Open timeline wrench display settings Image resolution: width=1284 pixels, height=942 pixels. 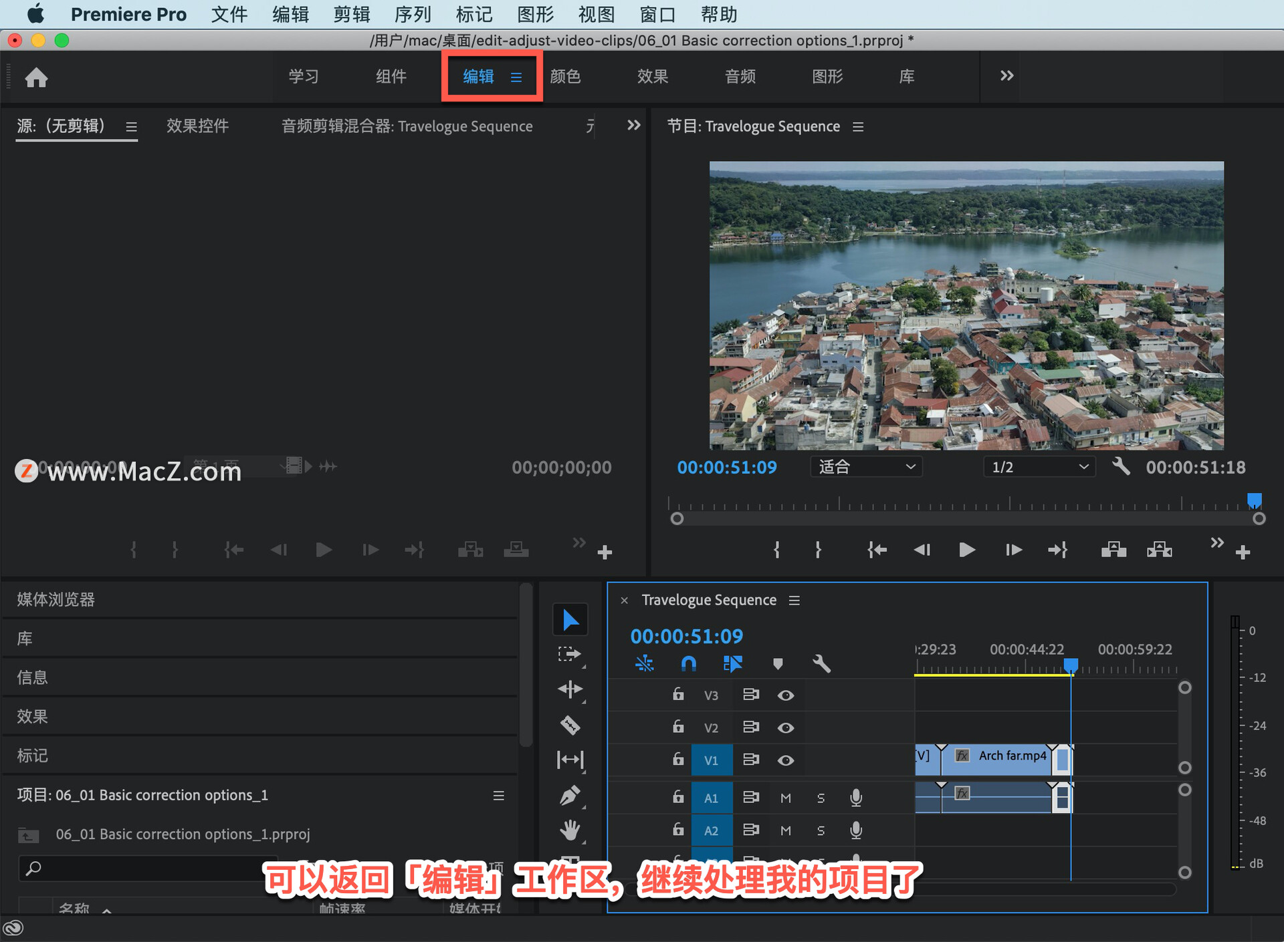pyautogui.click(x=821, y=663)
